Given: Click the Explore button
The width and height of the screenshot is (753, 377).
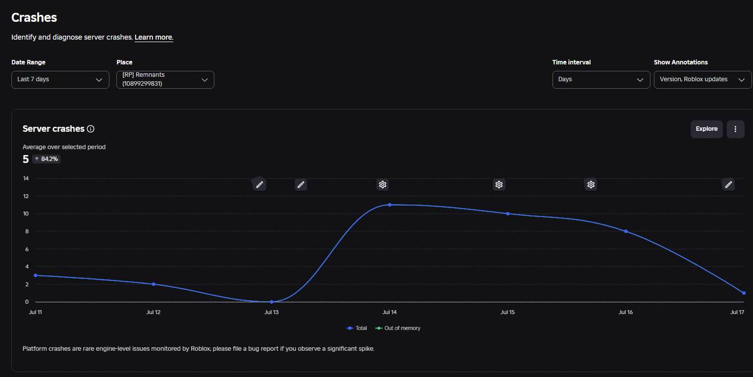Looking at the screenshot, I should click(x=706, y=129).
